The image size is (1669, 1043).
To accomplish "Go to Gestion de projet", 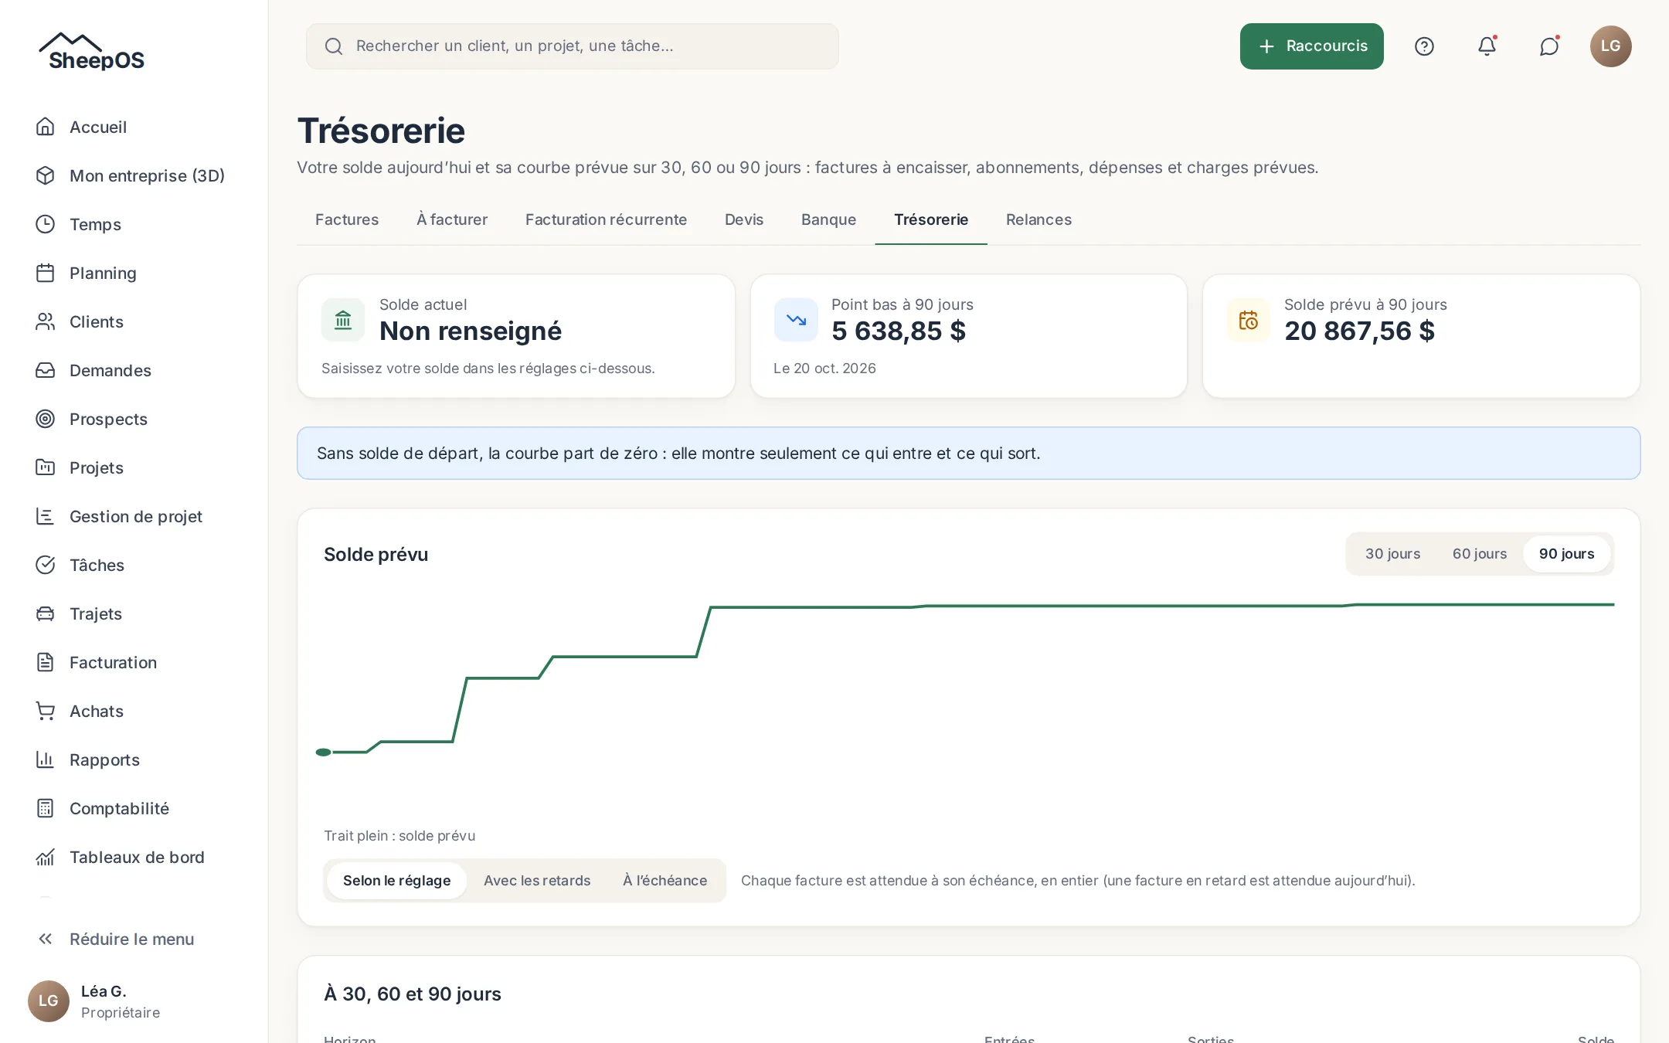I will (134, 516).
